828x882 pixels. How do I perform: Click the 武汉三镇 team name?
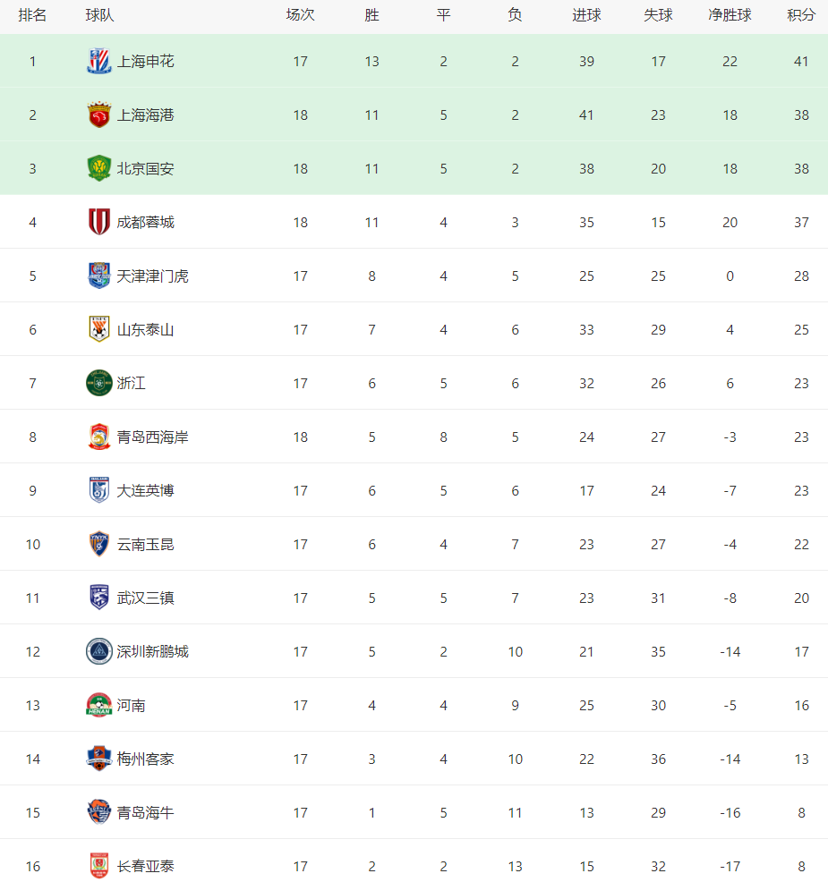coord(145,598)
